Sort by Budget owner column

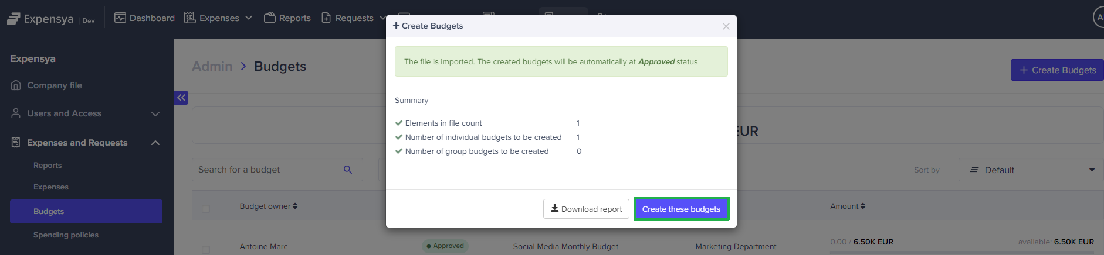pyautogui.click(x=268, y=206)
